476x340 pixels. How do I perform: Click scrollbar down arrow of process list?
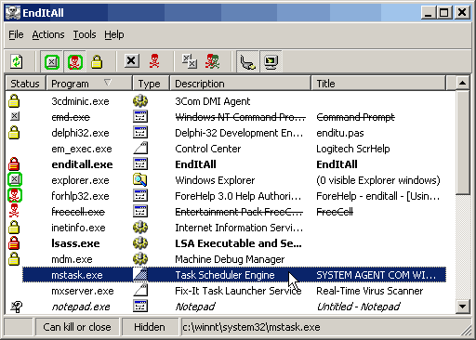pos(462,307)
